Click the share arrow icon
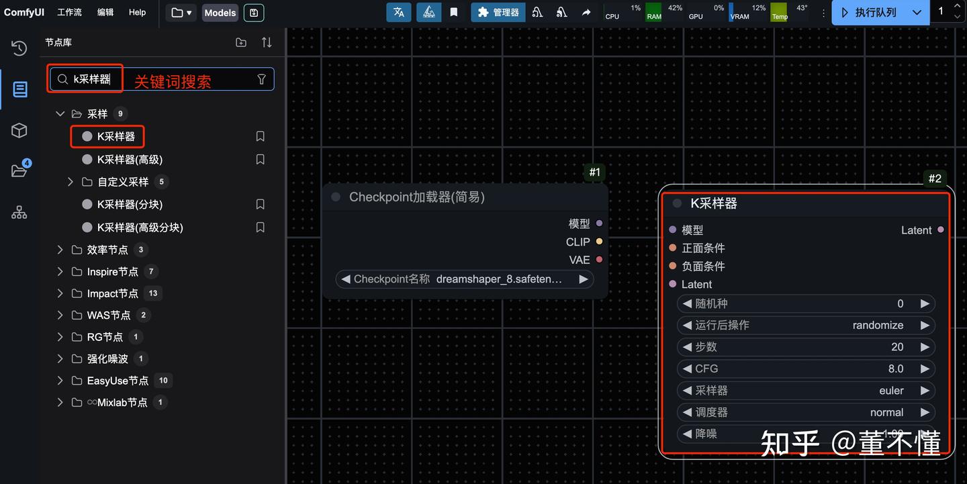Image resolution: width=967 pixels, height=484 pixels. (x=586, y=12)
